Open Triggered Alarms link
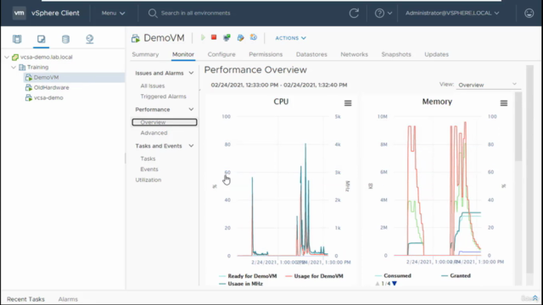543x305 pixels. (x=163, y=97)
